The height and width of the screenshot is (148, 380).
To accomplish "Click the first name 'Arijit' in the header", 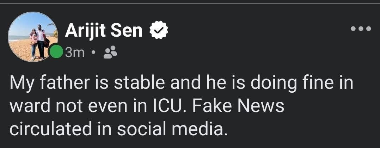I will (86, 31).
